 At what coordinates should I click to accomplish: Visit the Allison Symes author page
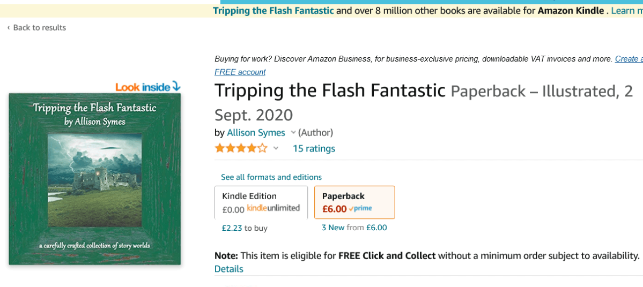pos(256,132)
